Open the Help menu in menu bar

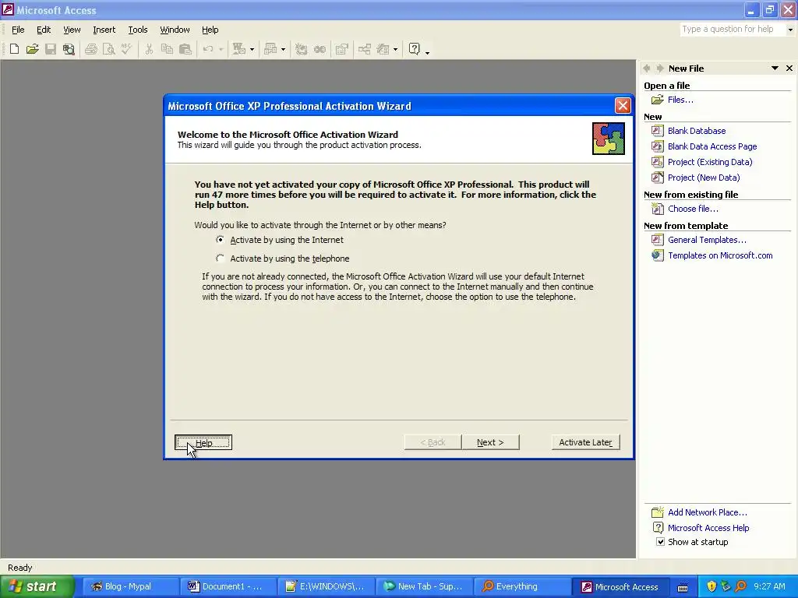pos(210,30)
